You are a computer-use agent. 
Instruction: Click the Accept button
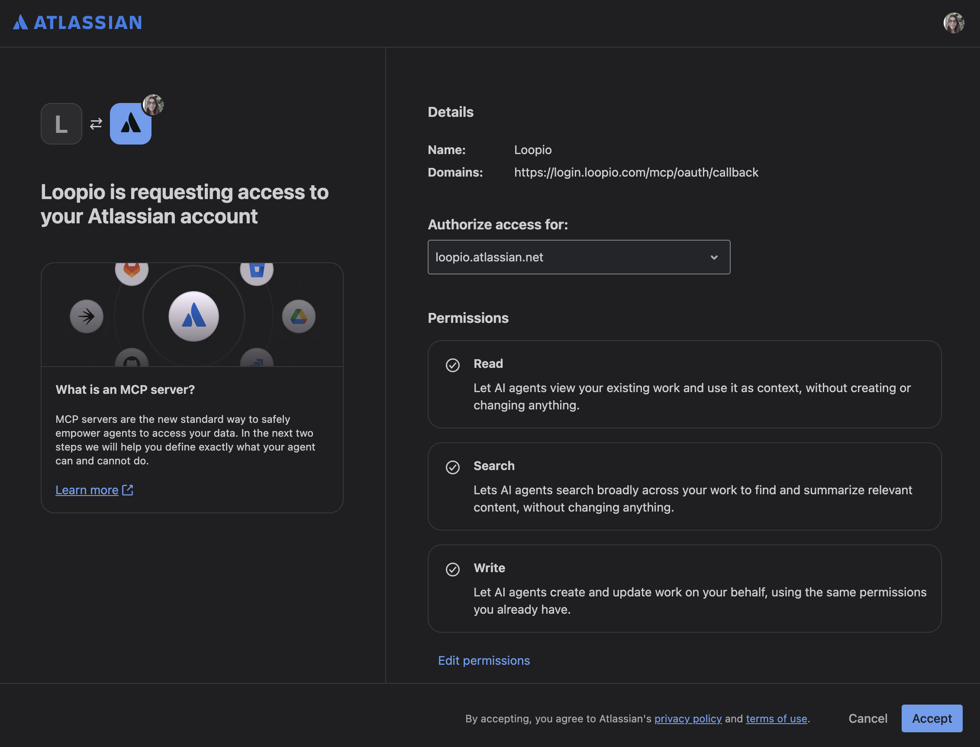932,718
